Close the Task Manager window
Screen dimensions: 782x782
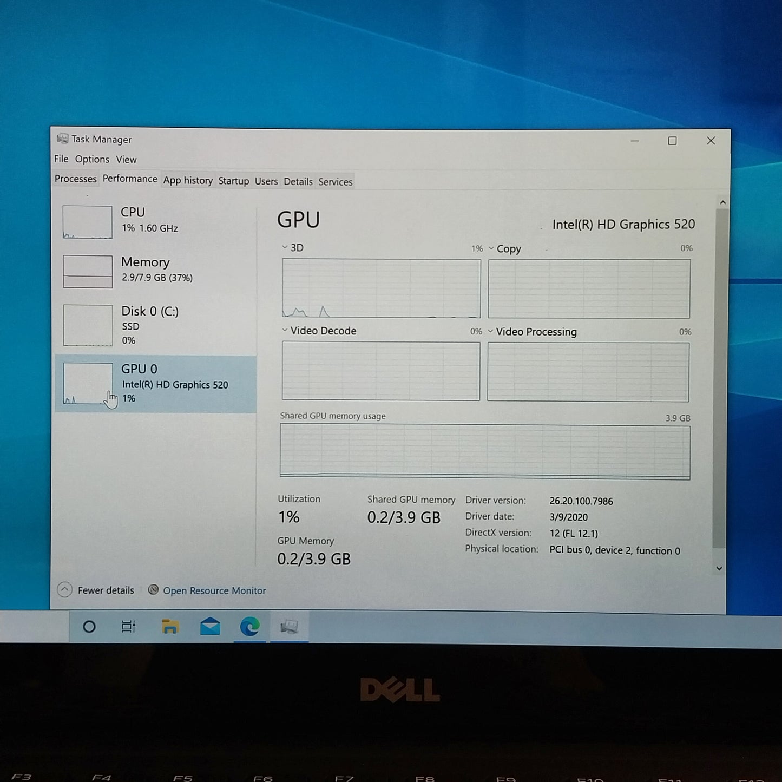click(711, 141)
